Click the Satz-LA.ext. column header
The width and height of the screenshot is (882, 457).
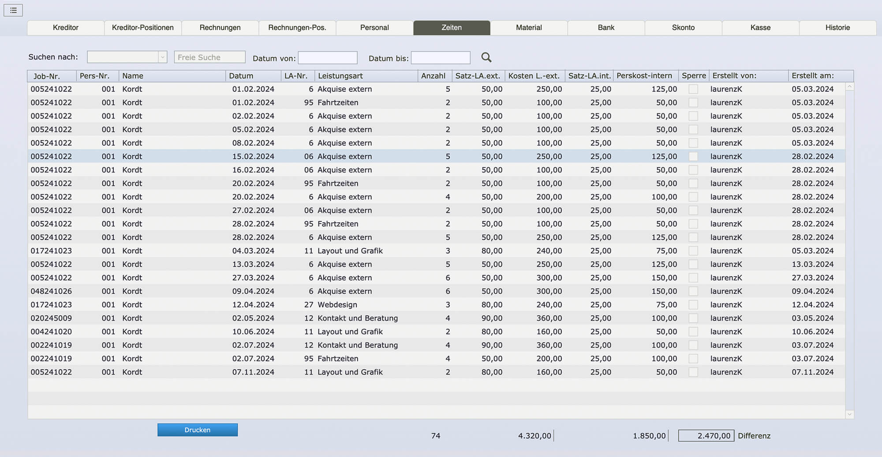coord(478,76)
